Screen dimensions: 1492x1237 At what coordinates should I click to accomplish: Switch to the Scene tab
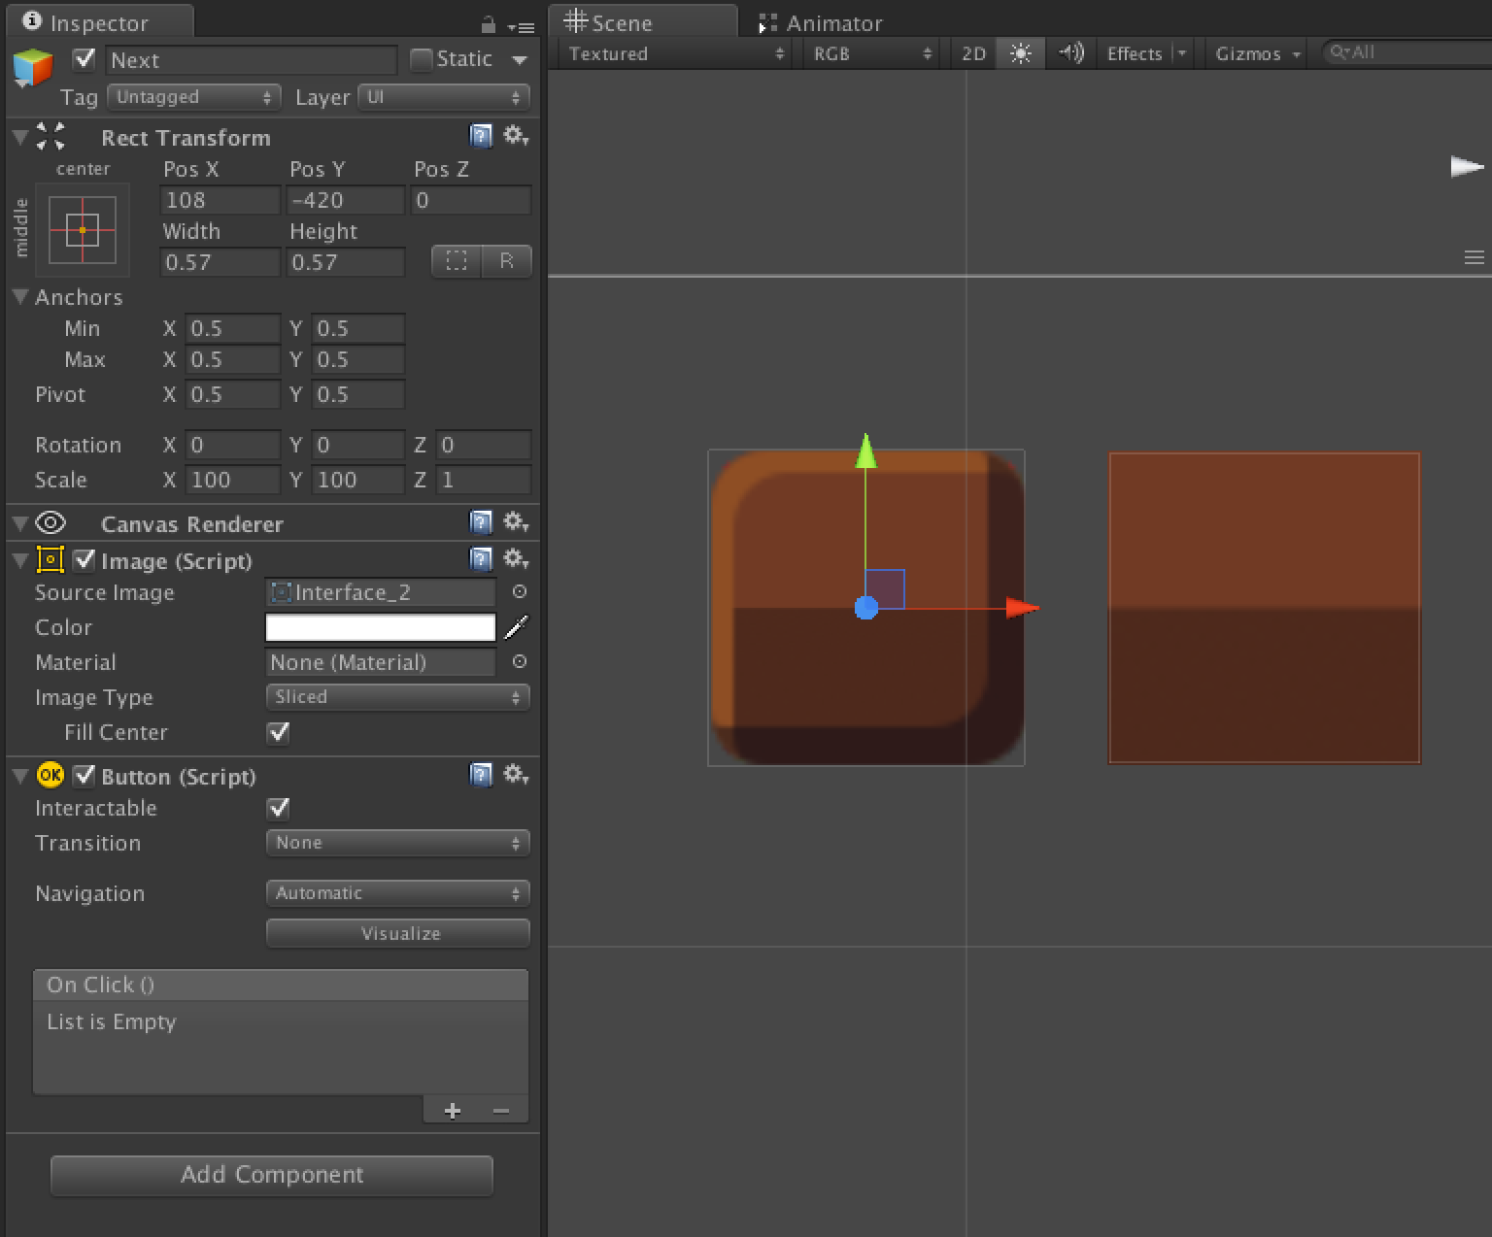point(642,21)
